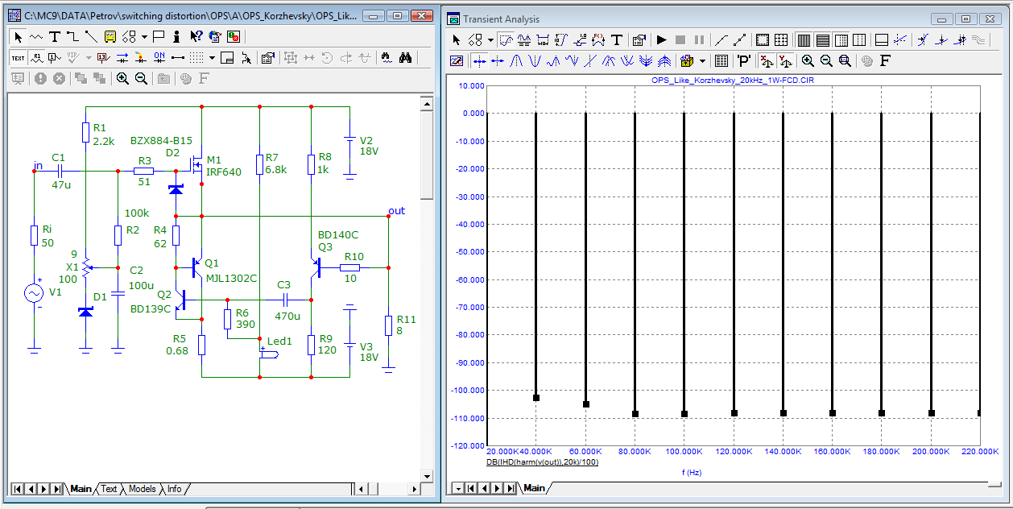
Task: Click the schematic horizontal scrollbar left arrow
Action: pos(362,489)
